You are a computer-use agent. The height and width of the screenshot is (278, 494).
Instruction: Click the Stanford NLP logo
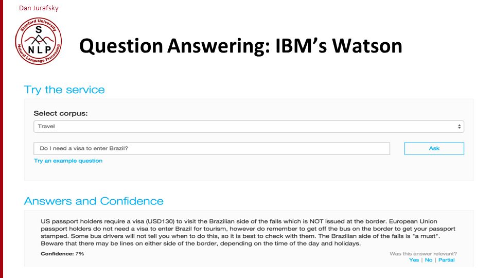39,41
